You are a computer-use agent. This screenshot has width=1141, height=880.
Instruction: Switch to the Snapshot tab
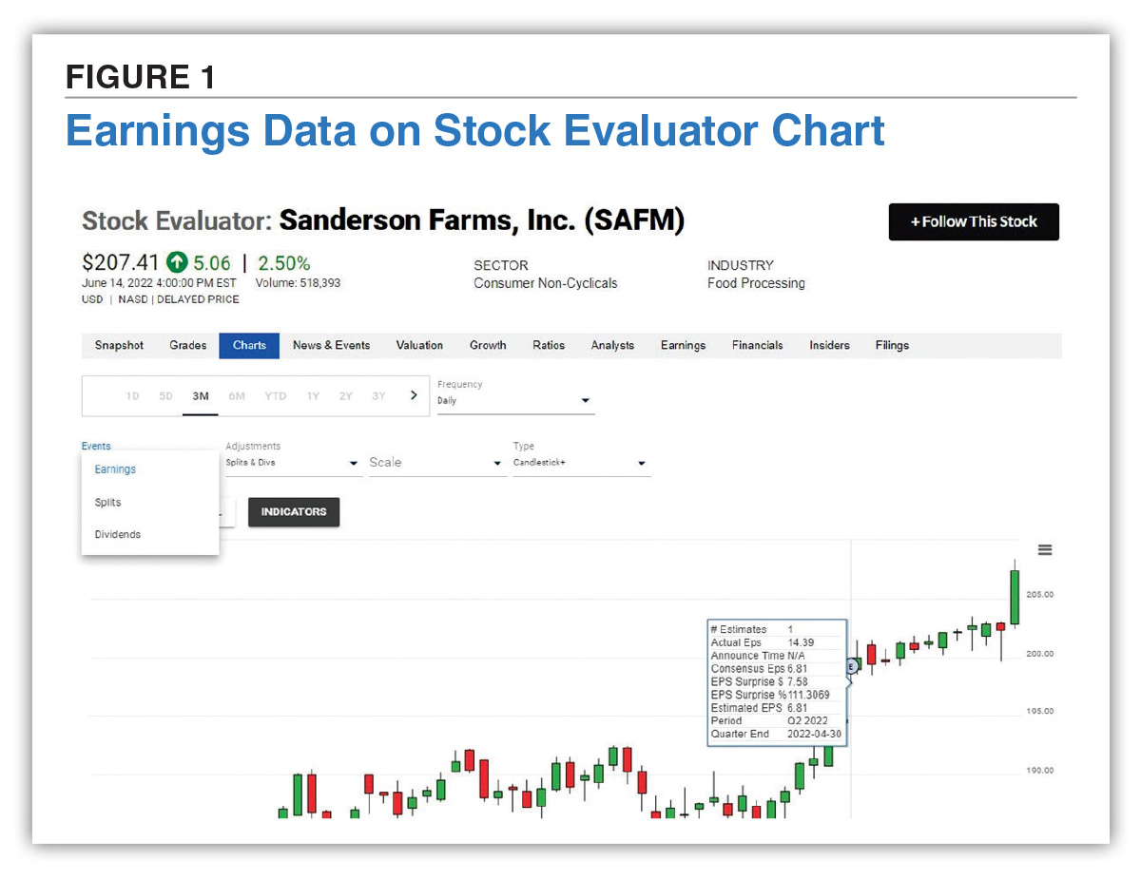pos(119,345)
